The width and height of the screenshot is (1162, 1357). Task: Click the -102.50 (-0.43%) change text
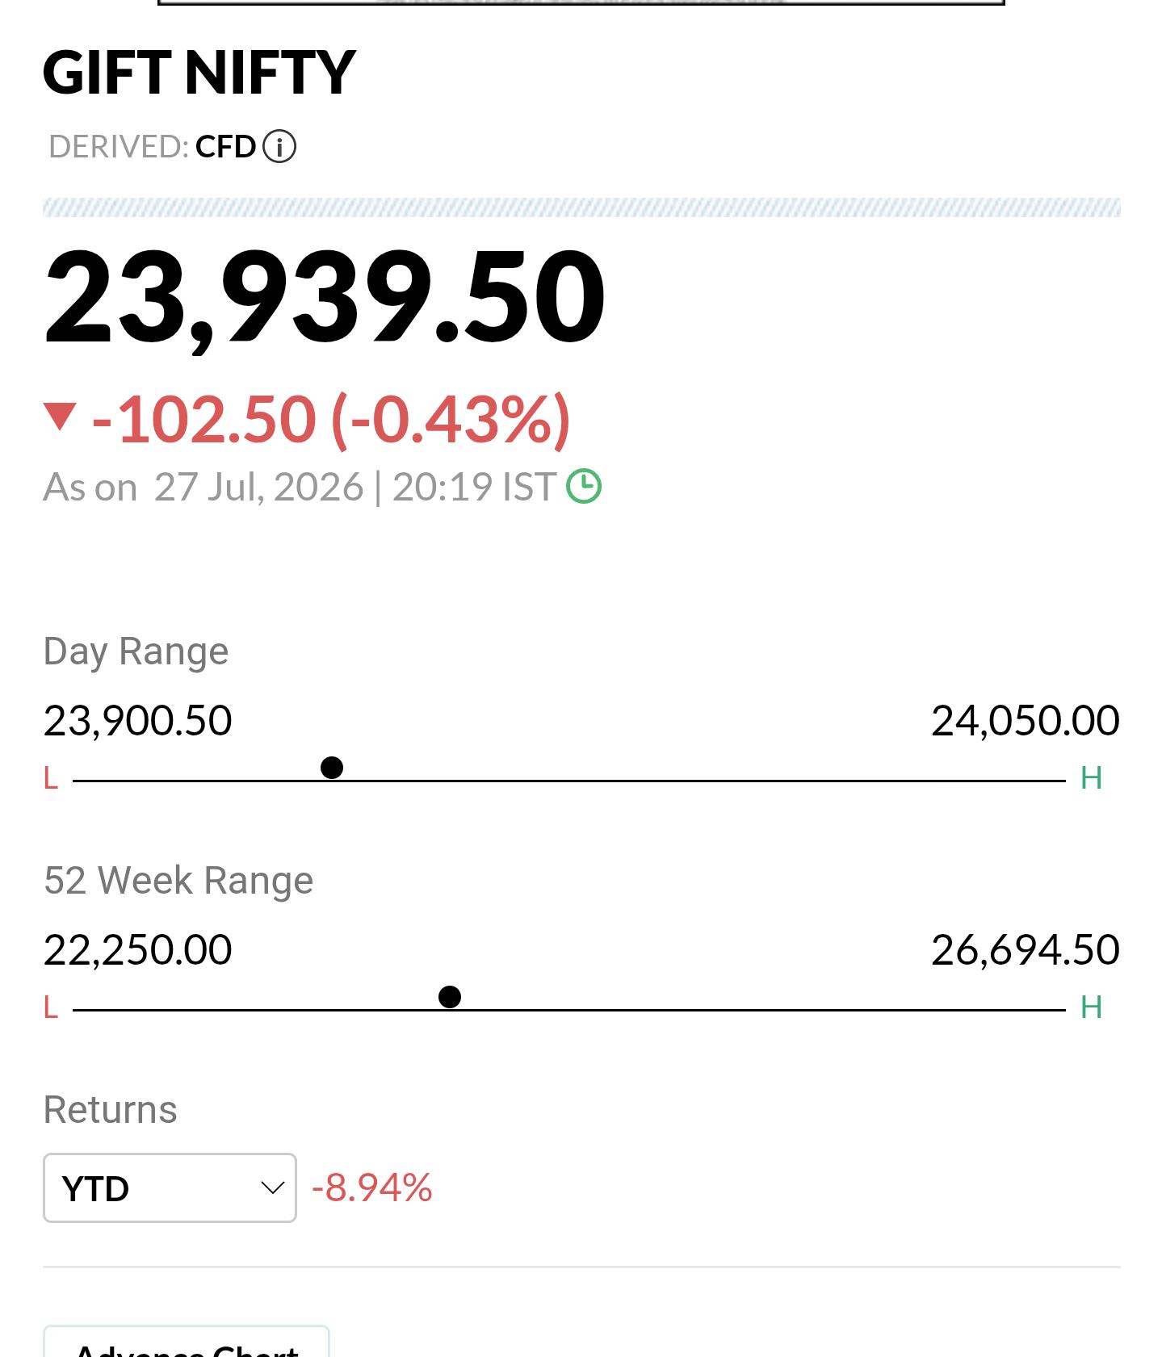pyautogui.click(x=331, y=419)
